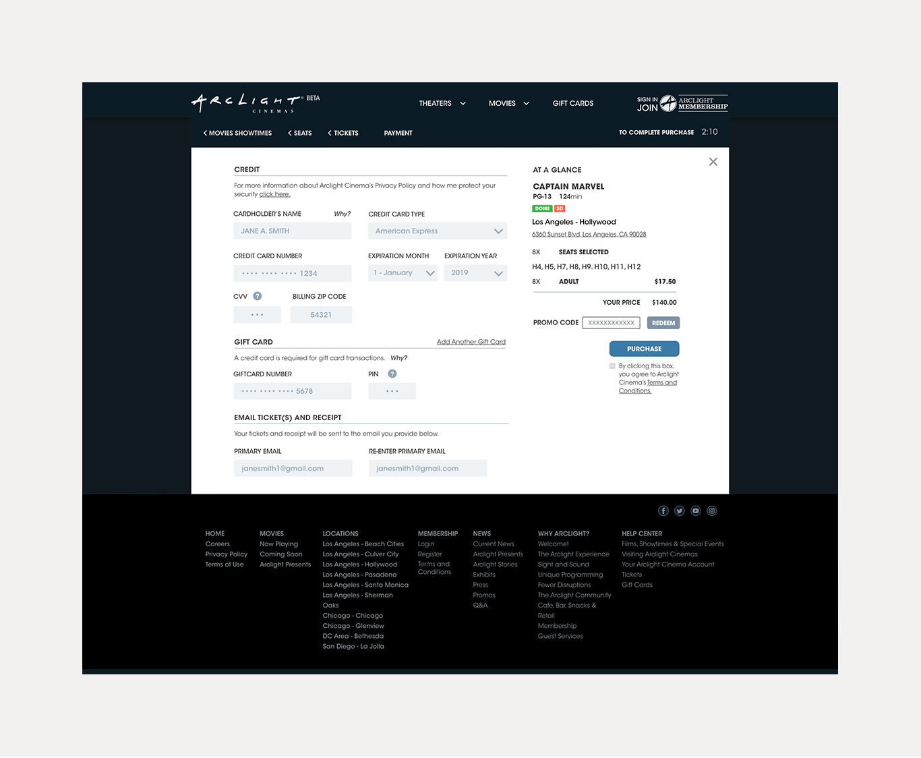This screenshot has height=758, width=921.
Task: Click Why? next to Cardholder's Name
Action: click(343, 214)
